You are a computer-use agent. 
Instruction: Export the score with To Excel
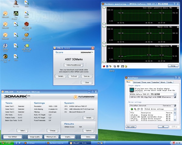point(74,76)
